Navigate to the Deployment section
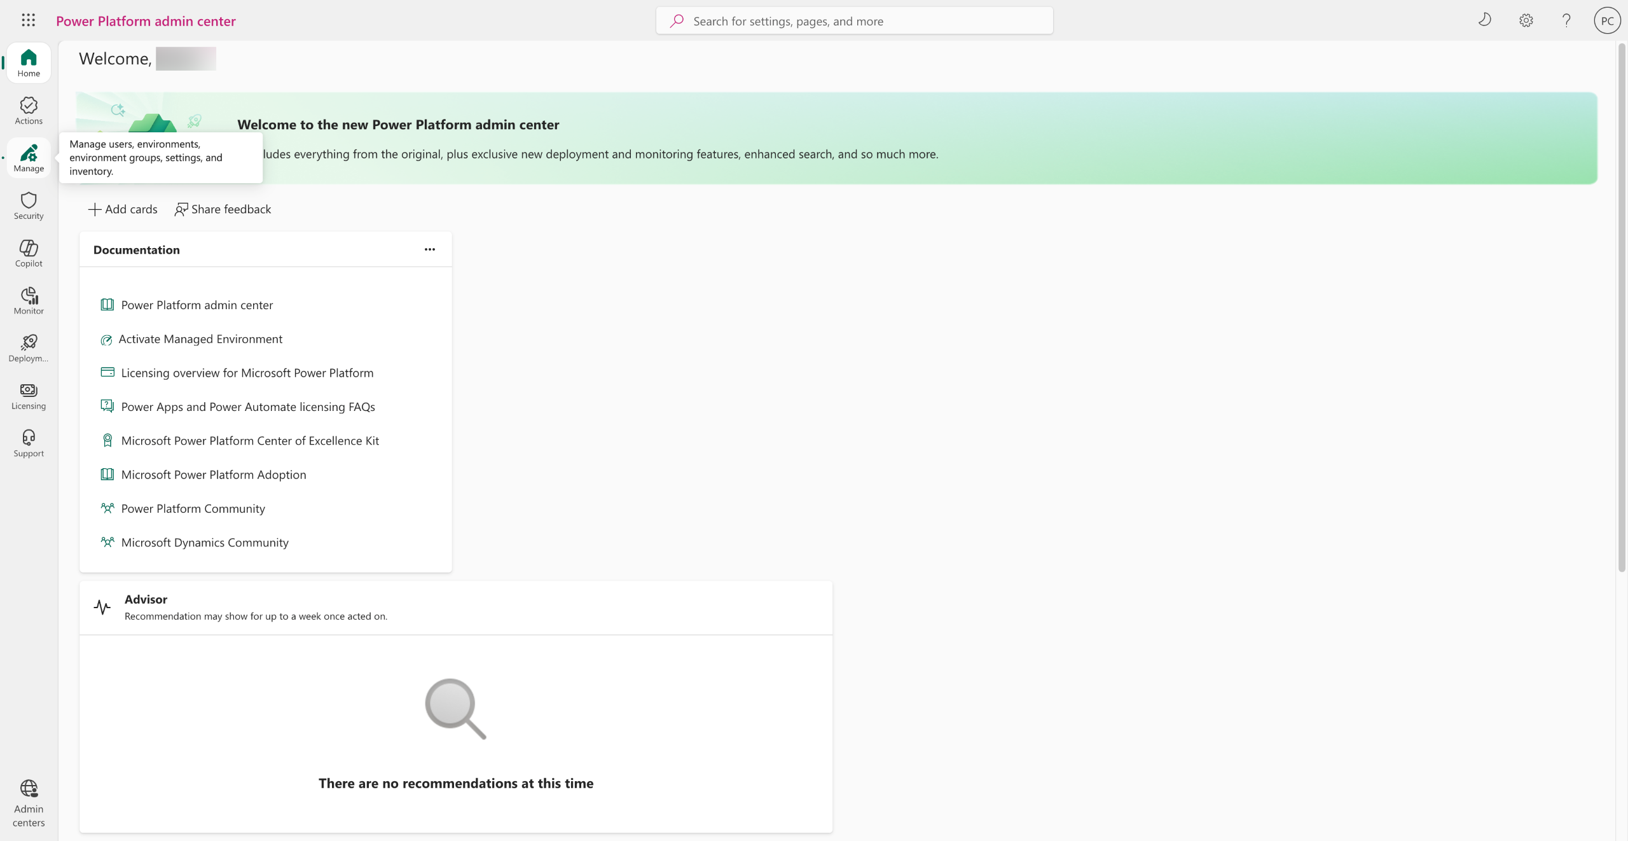The image size is (1628, 841). [29, 348]
